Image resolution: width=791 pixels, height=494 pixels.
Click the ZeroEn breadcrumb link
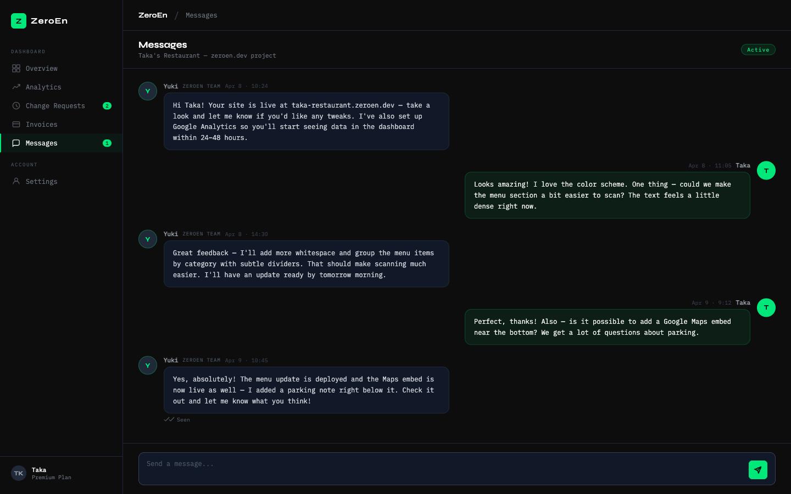[153, 15]
